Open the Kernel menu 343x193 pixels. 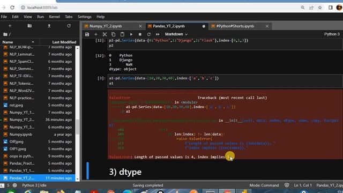click(x=54, y=17)
